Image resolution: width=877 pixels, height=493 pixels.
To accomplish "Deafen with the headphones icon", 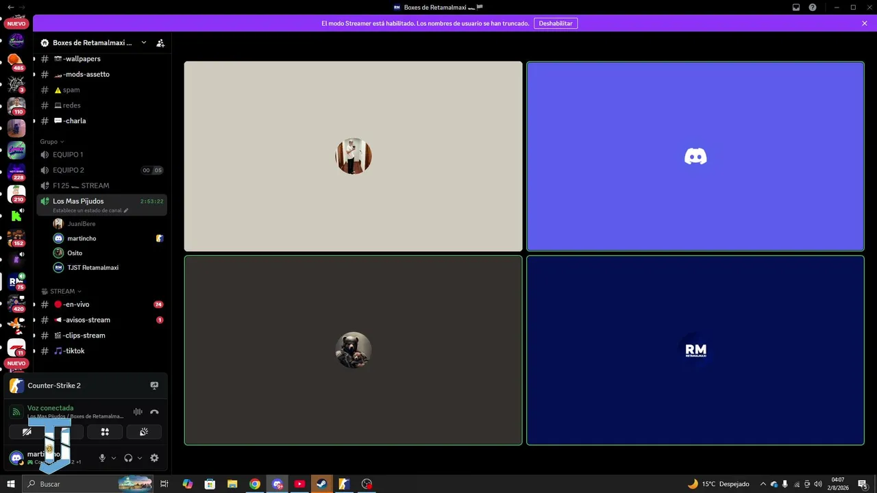I will click(128, 458).
